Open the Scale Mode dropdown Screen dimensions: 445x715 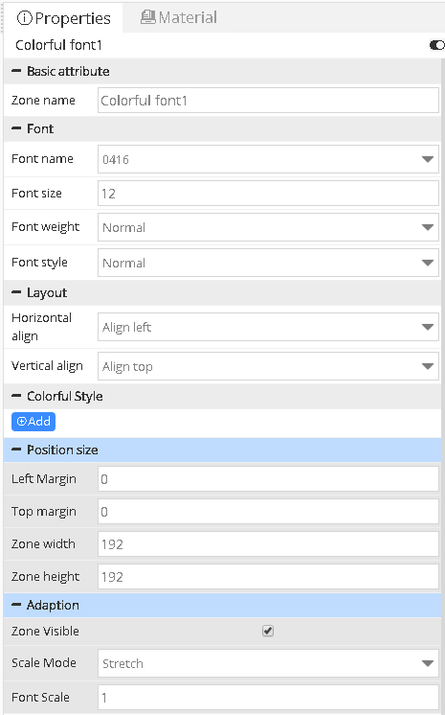268,663
